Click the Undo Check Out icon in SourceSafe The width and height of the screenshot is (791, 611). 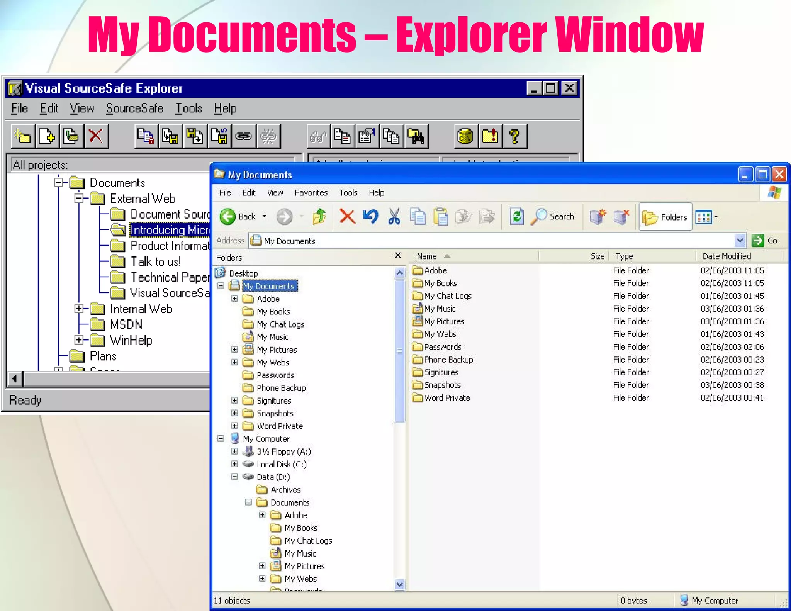219,136
